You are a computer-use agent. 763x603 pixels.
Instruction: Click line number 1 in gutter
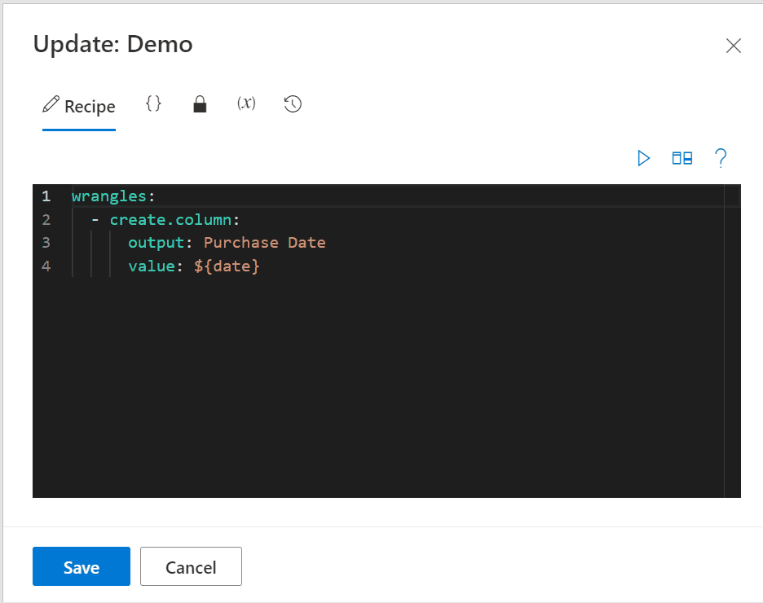tap(46, 196)
